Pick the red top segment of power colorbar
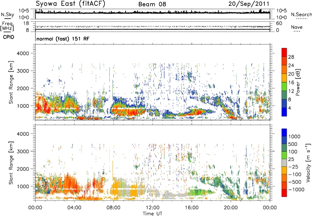 [x=284, y=53]
